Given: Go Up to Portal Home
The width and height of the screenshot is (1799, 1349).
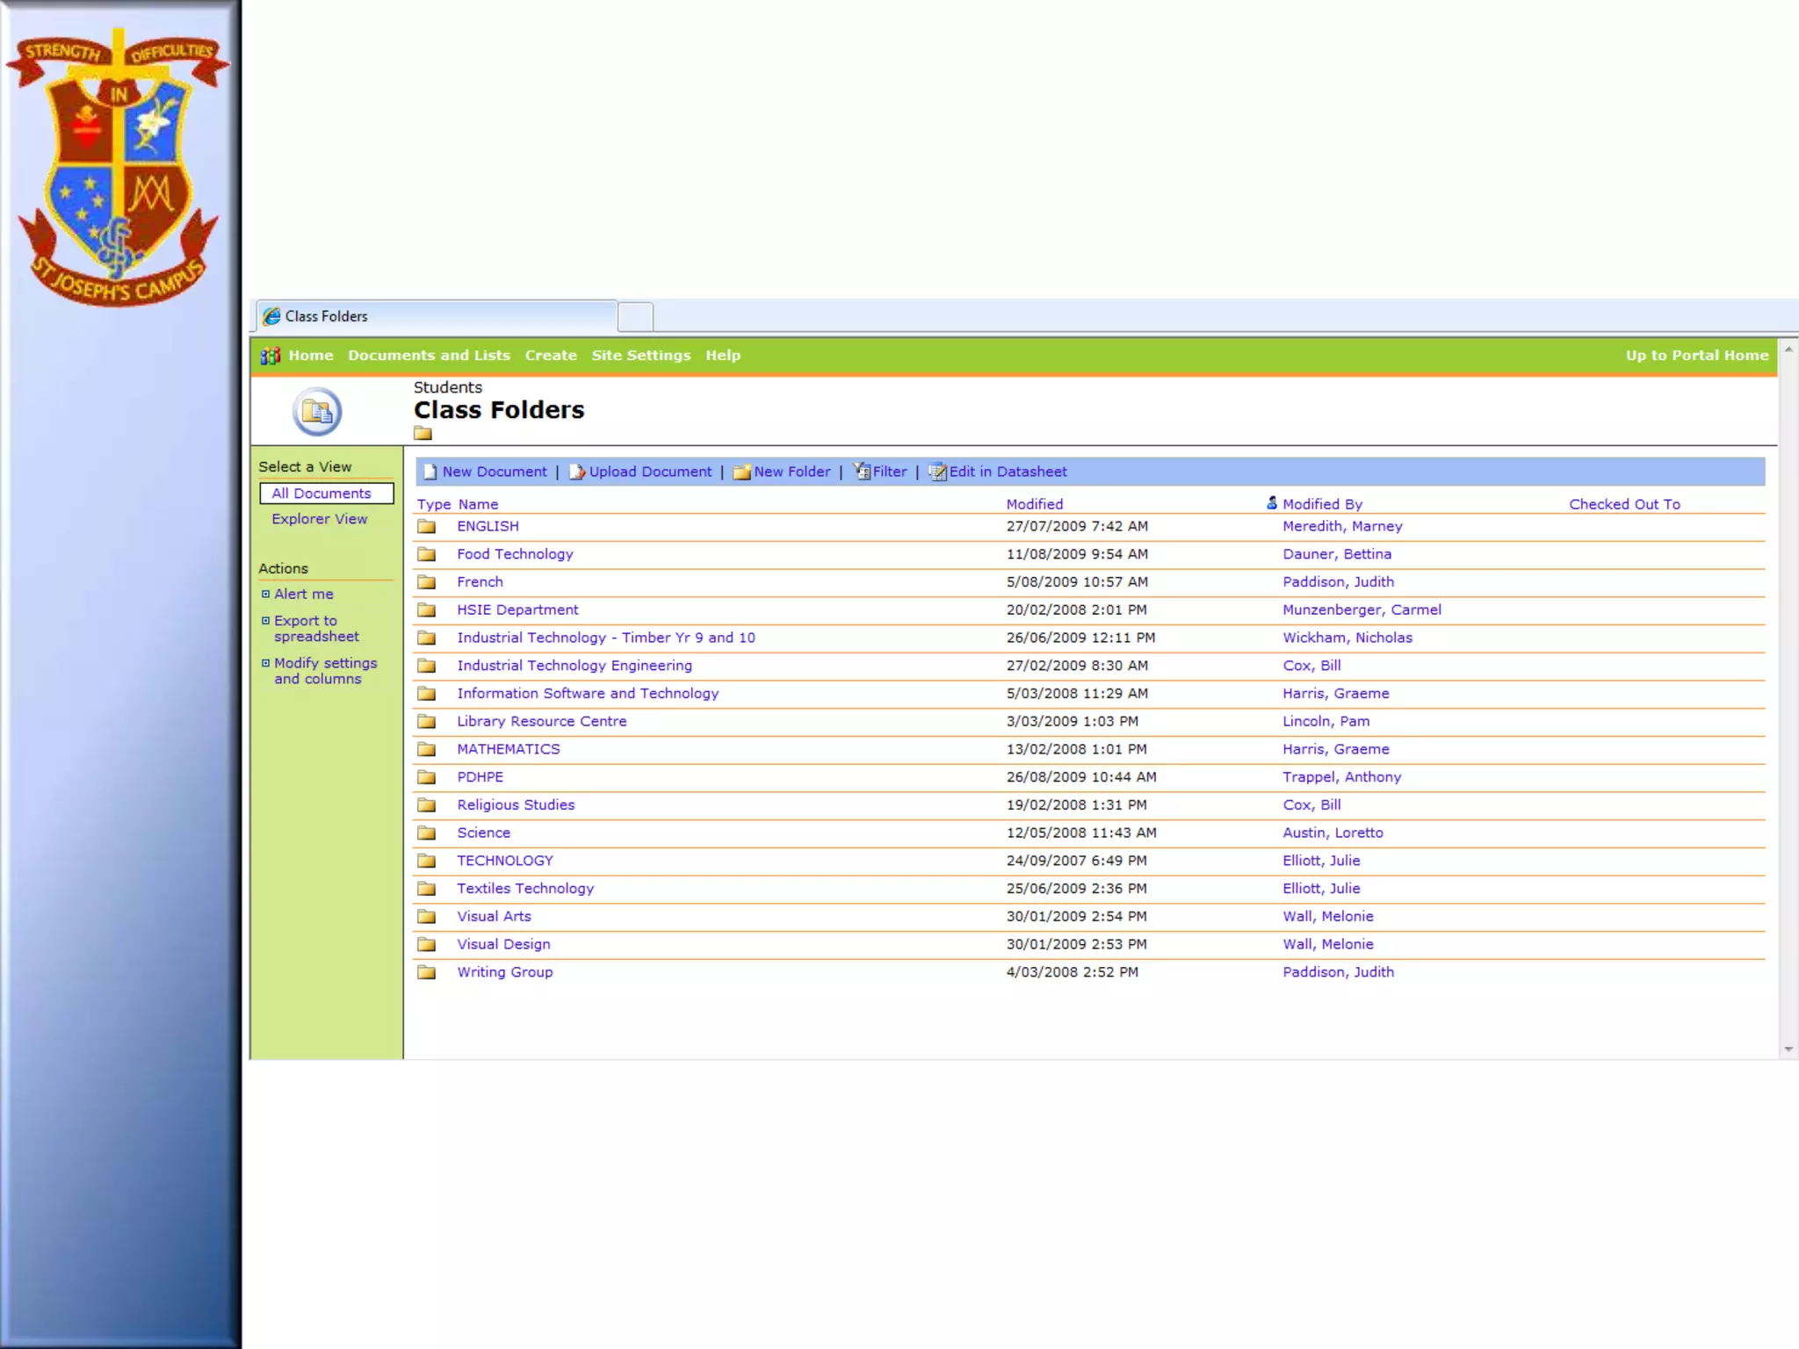Looking at the screenshot, I should [x=1696, y=356].
